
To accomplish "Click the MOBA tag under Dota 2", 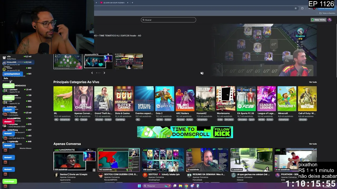I will click(160, 120).
